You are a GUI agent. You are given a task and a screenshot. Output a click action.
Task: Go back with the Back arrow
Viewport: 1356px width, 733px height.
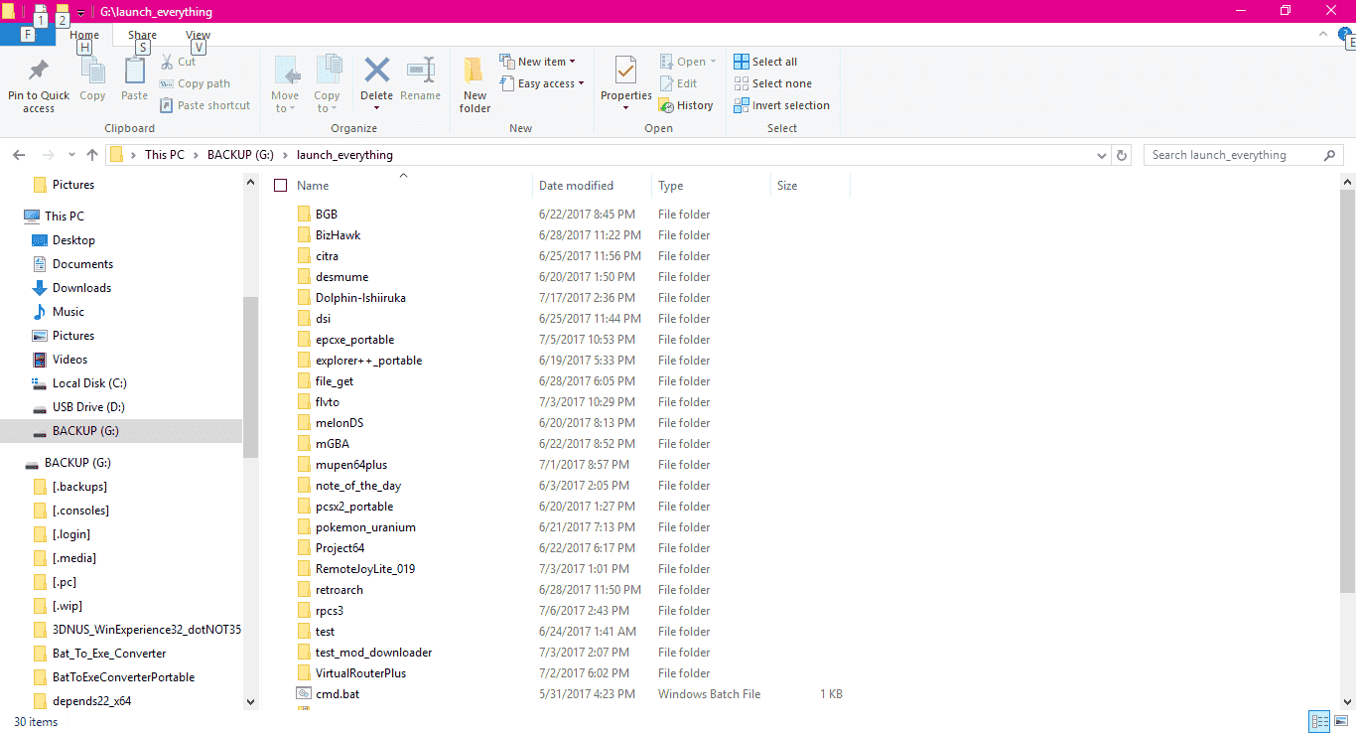tap(19, 155)
